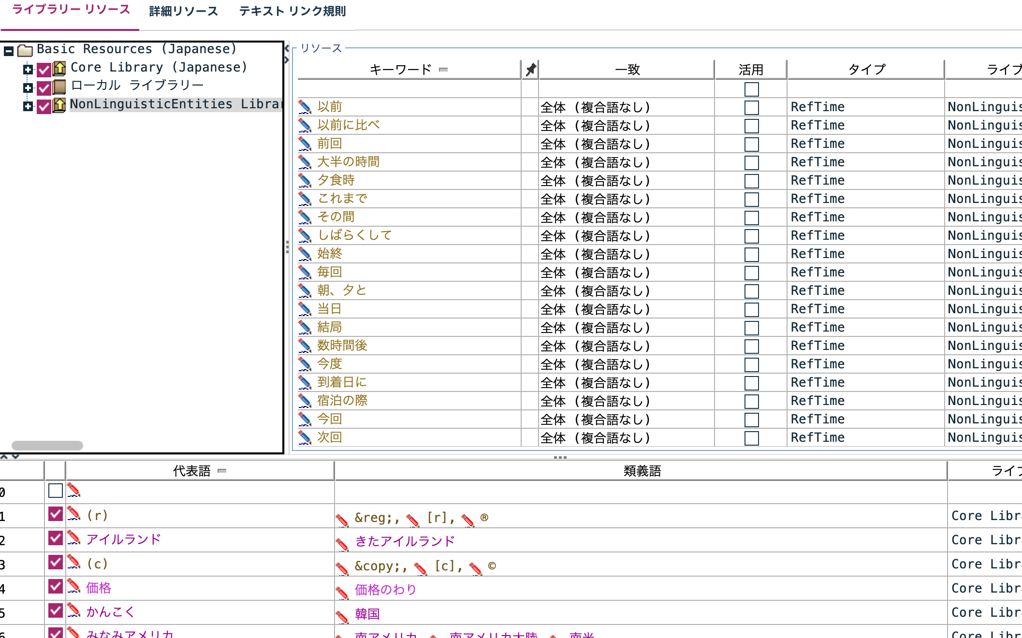
Task: Open the keyword entry 以前に比べ
Action: (x=349, y=125)
